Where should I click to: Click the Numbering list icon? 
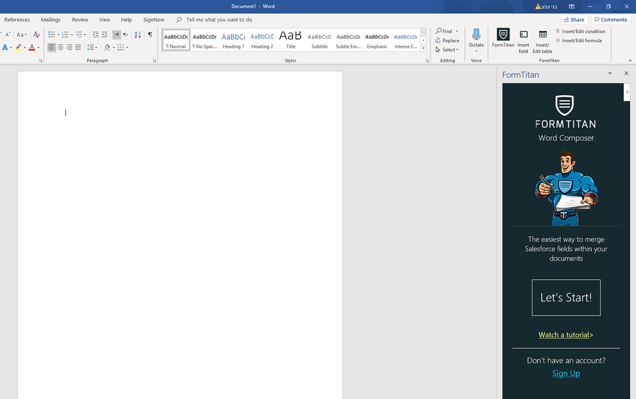tap(65, 34)
